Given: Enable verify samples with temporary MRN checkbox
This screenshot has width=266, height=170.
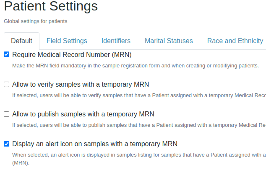Looking at the screenshot, I should pyautogui.click(x=6, y=84).
